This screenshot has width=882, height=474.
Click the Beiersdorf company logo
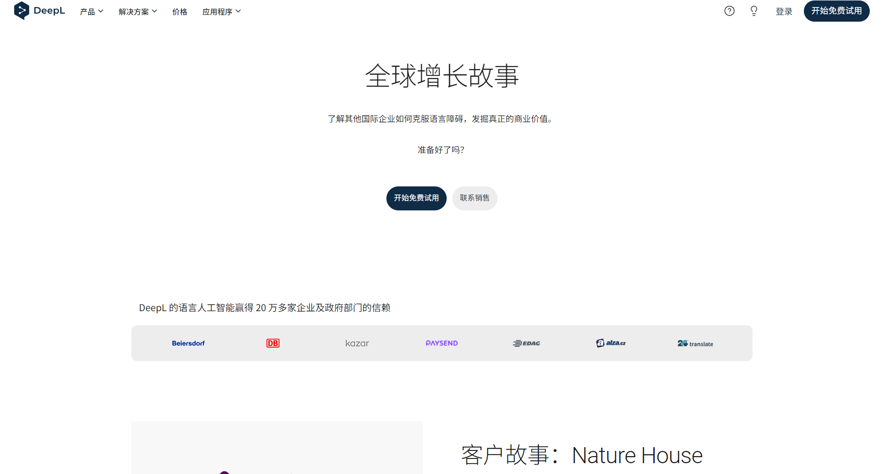pos(188,343)
